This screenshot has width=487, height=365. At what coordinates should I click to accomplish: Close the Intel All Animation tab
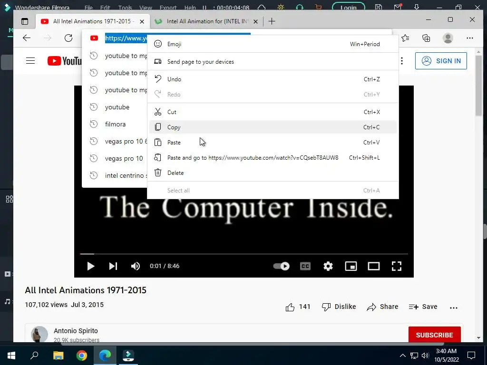pyautogui.click(x=255, y=21)
